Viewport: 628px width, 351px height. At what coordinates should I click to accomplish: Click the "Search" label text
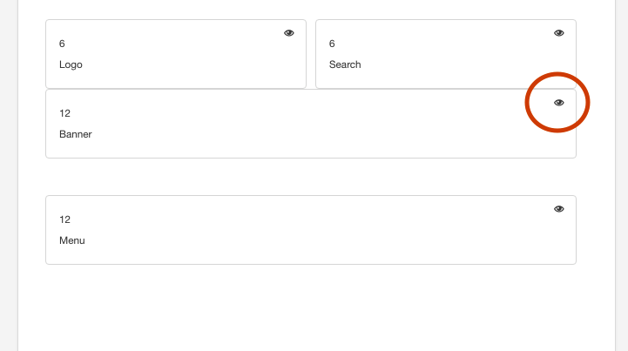(345, 64)
